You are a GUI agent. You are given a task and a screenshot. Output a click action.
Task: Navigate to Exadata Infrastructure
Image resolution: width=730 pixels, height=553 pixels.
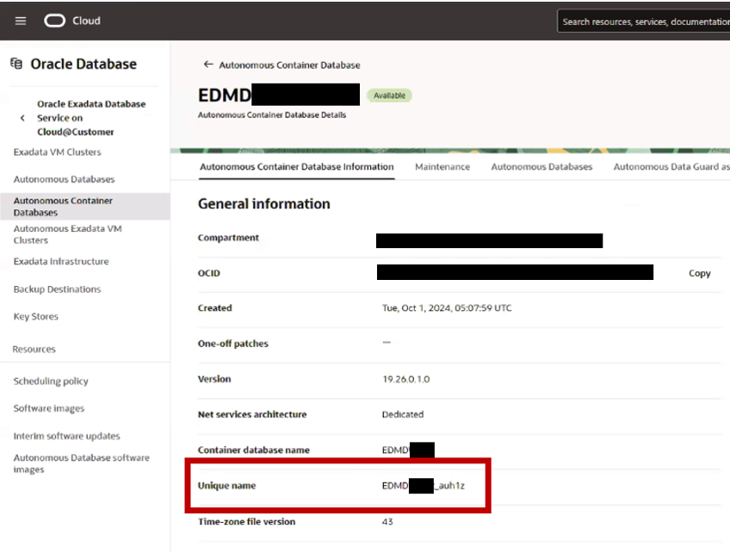pyautogui.click(x=61, y=261)
